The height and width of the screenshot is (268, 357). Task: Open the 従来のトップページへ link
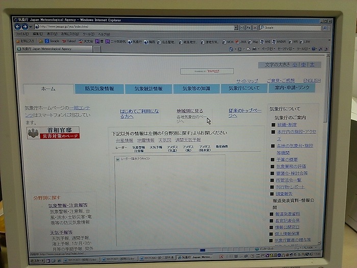(245, 113)
